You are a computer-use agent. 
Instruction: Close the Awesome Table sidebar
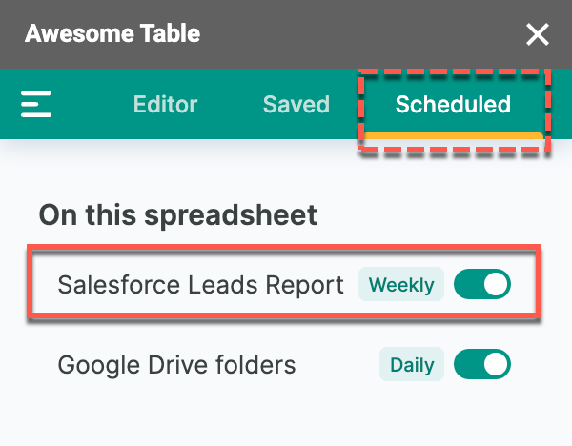pos(538,34)
